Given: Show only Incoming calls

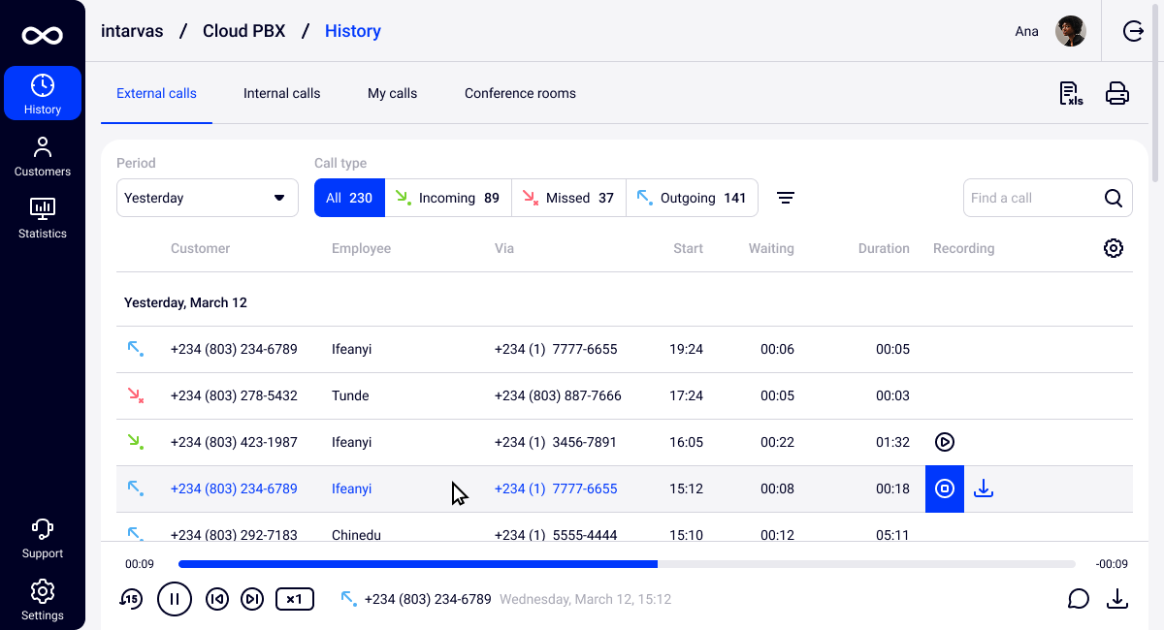Looking at the screenshot, I should (x=448, y=198).
